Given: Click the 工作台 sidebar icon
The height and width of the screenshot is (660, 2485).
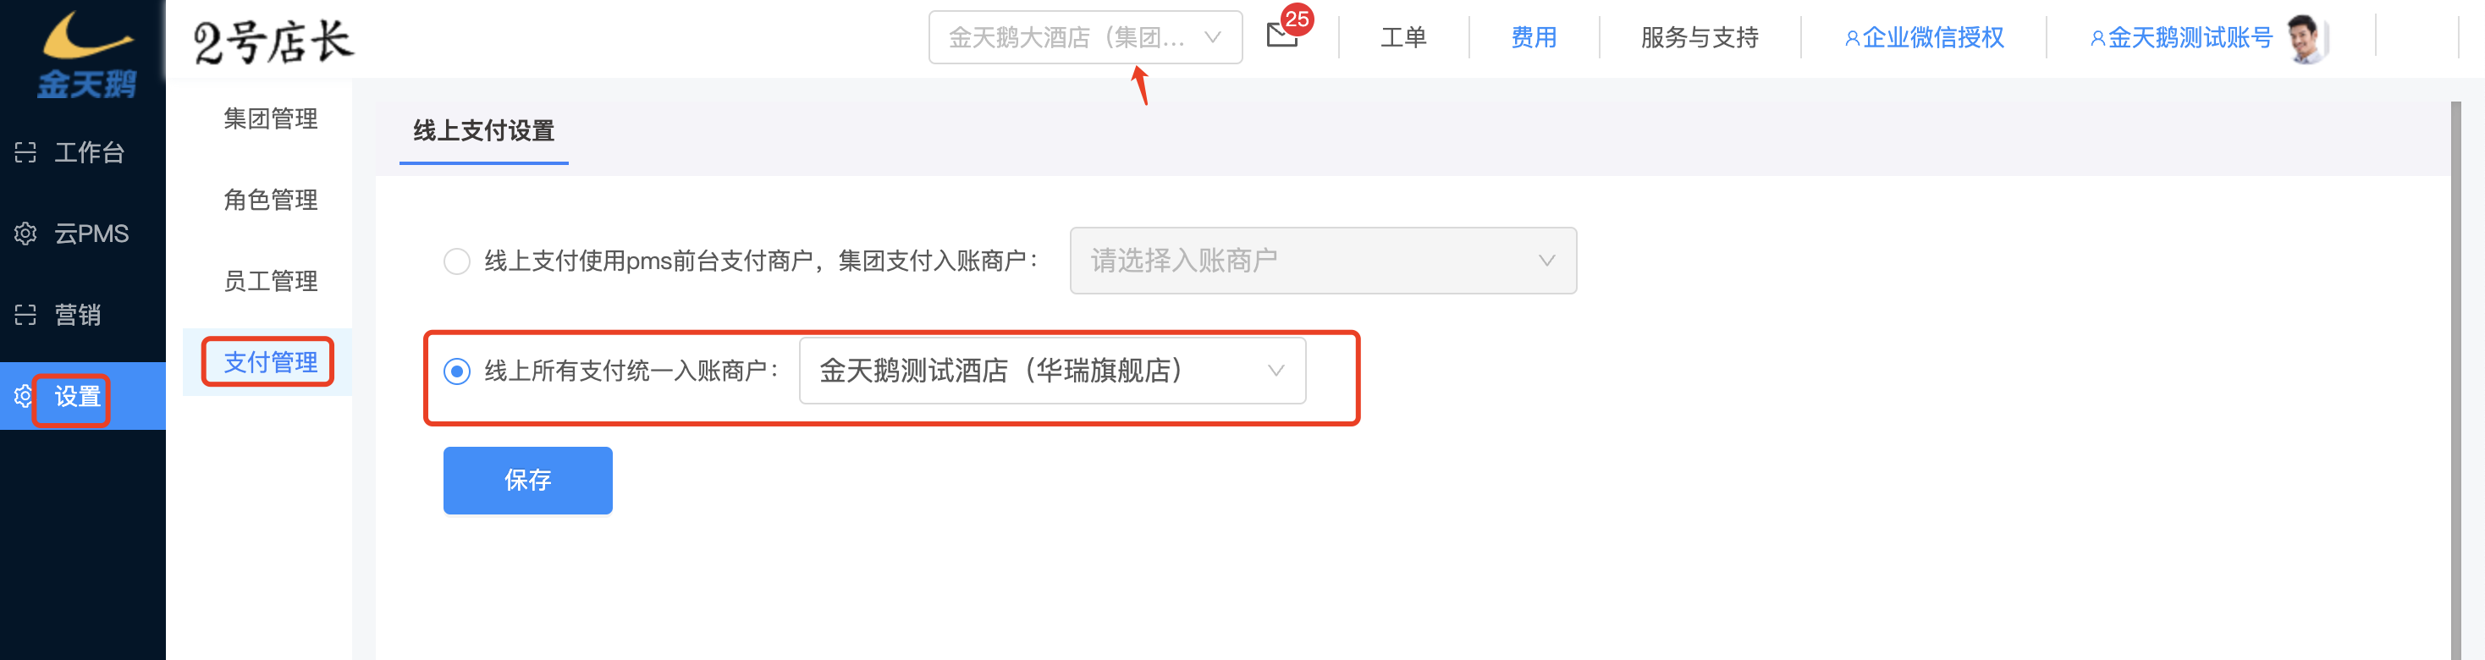Looking at the screenshot, I should tap(25, 152).
